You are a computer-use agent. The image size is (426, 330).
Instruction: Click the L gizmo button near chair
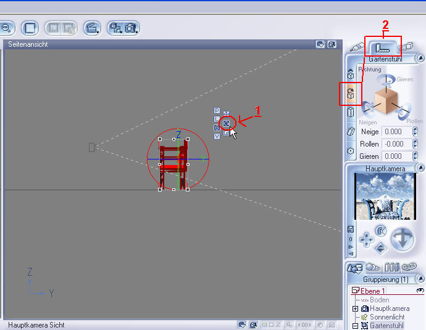(217, 119)
